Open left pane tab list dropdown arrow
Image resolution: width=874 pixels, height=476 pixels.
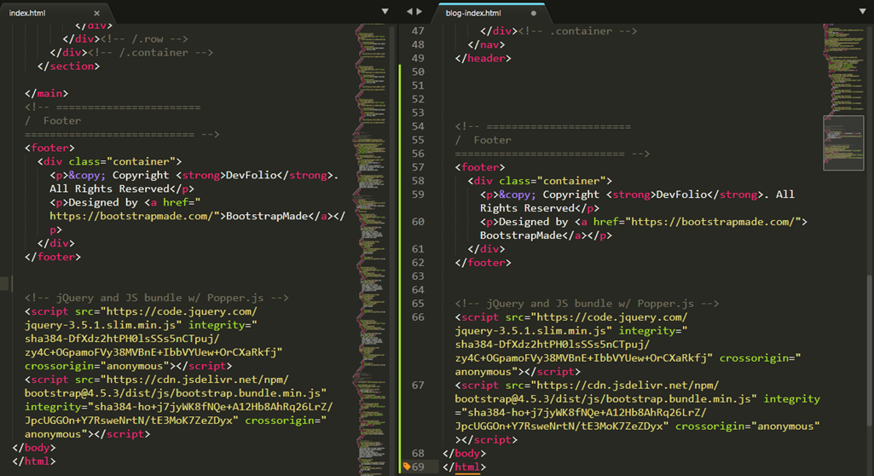[x=385, y=12]
